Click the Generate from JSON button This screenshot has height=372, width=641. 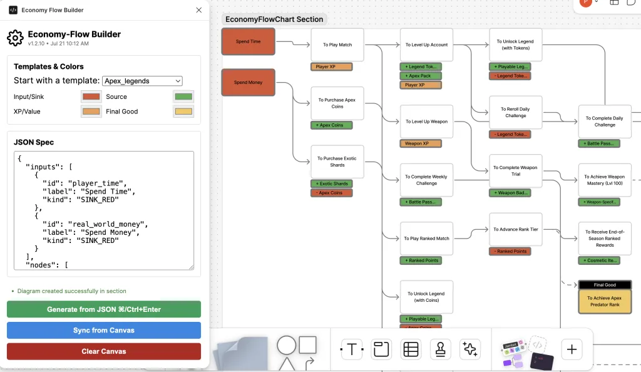(x=104, y=309)
